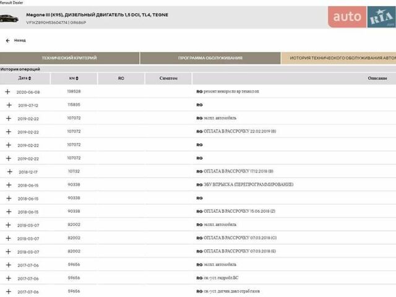Go back using the Назад link
This screenshot has height=297, width=396.
(x=20, y=40)
